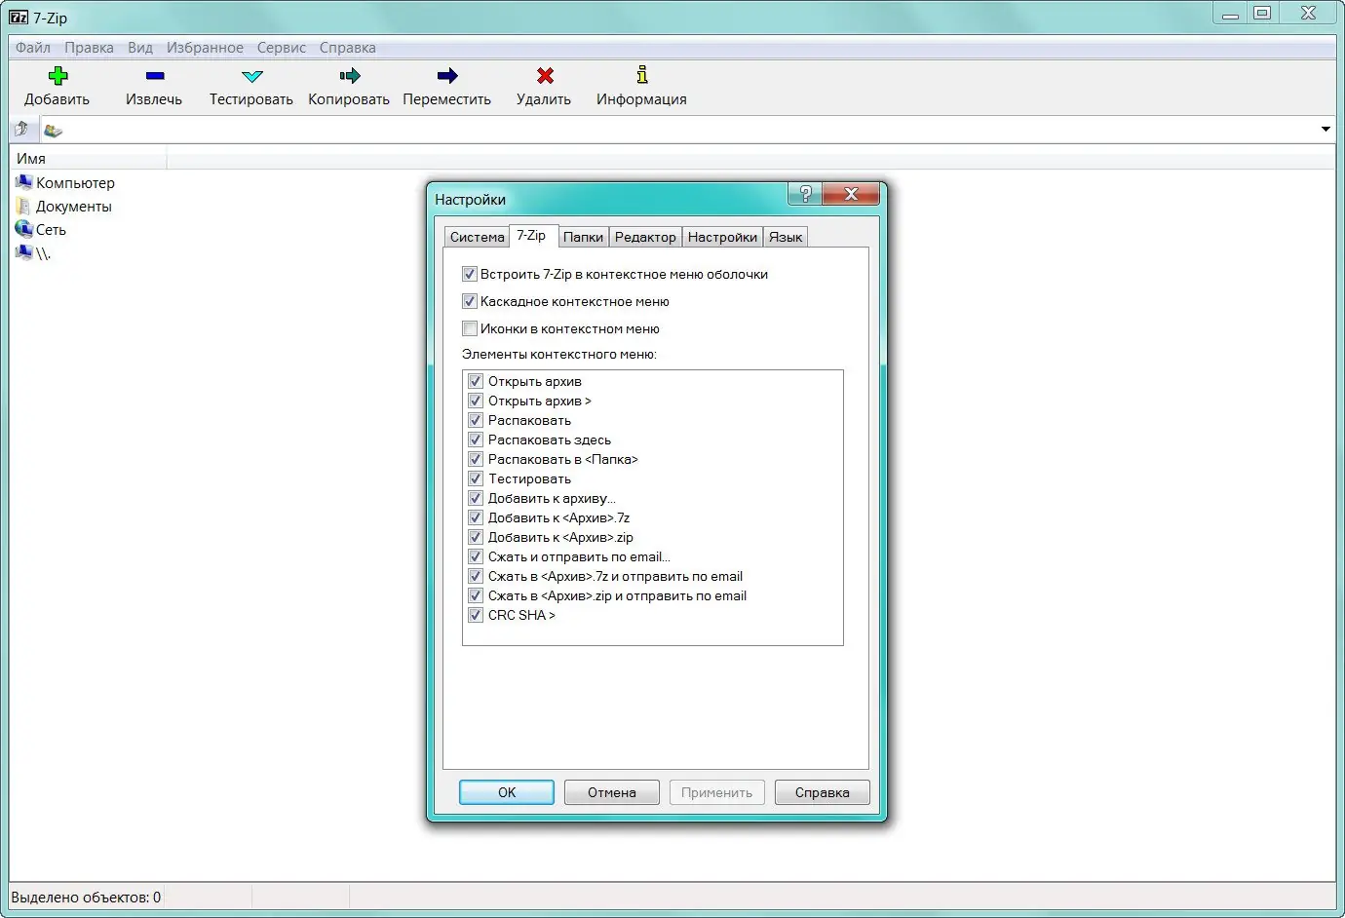Select the Компьютер computer icon
Image resolution: width=1345 pixels, height=918 pixels.
pos(24,182)
